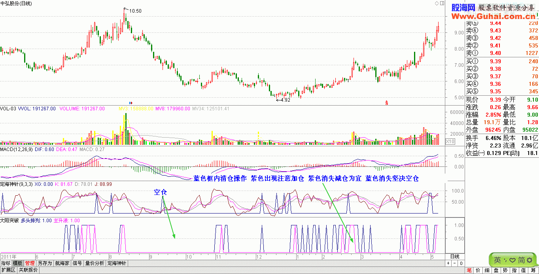
Task: Select the 盘 tab at bottom right
Action: 496,270
